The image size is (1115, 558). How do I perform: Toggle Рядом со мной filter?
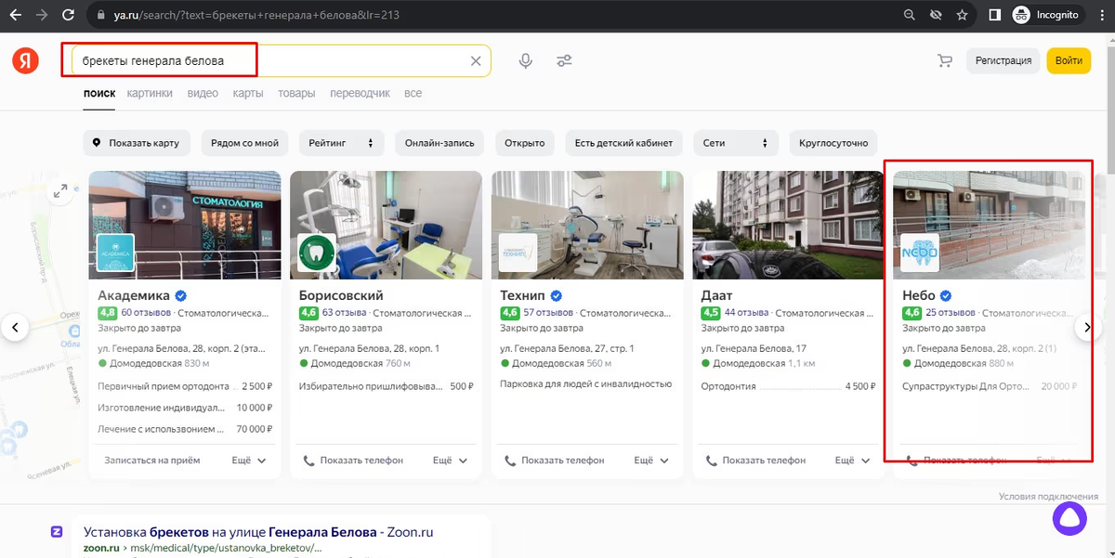pyautogui.click(x=244, y=143)
